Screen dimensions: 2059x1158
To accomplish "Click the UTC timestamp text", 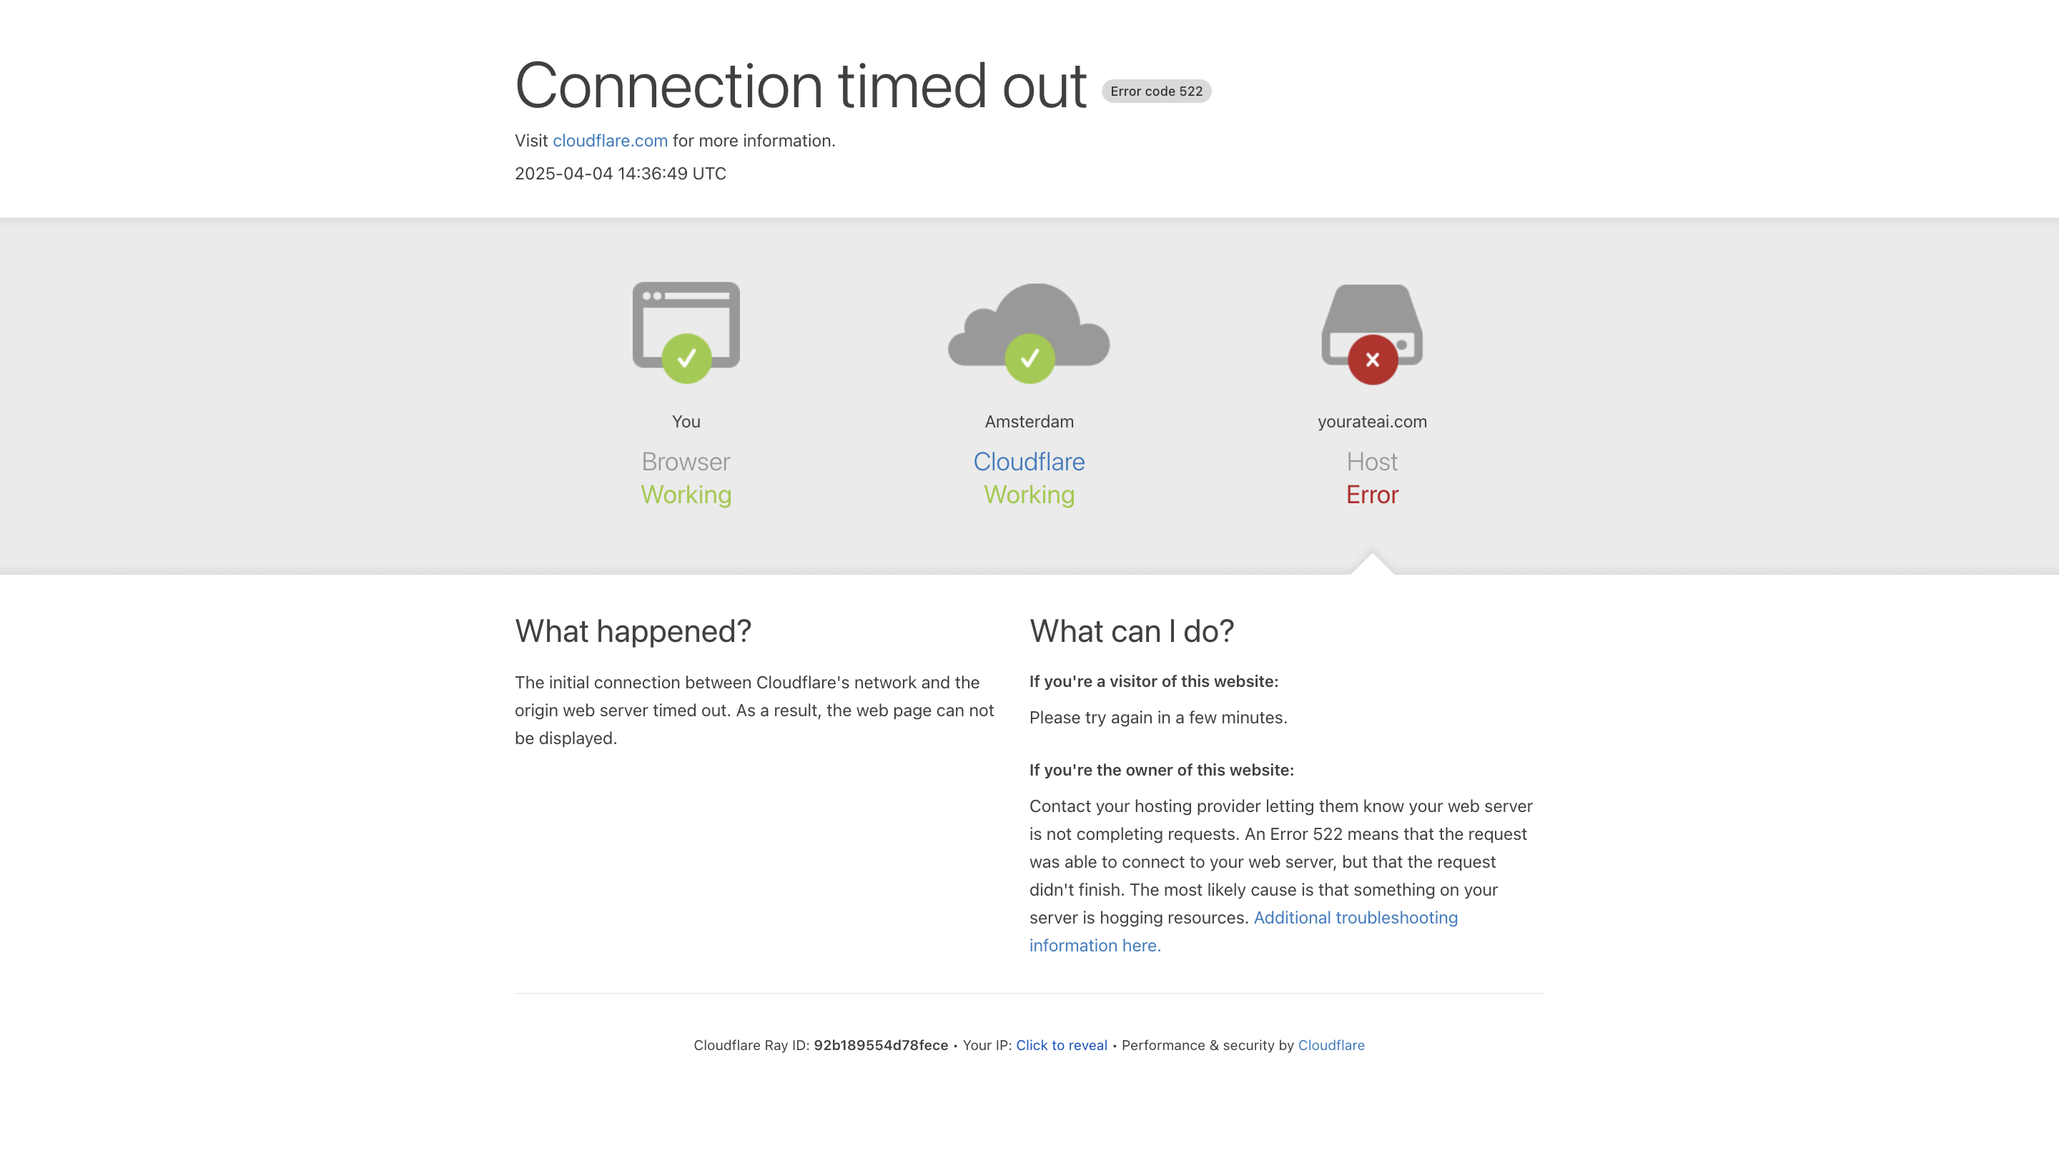I will 621,174.
